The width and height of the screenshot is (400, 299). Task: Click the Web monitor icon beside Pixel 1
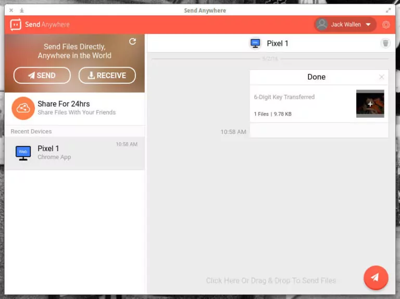tap(23, 153)
